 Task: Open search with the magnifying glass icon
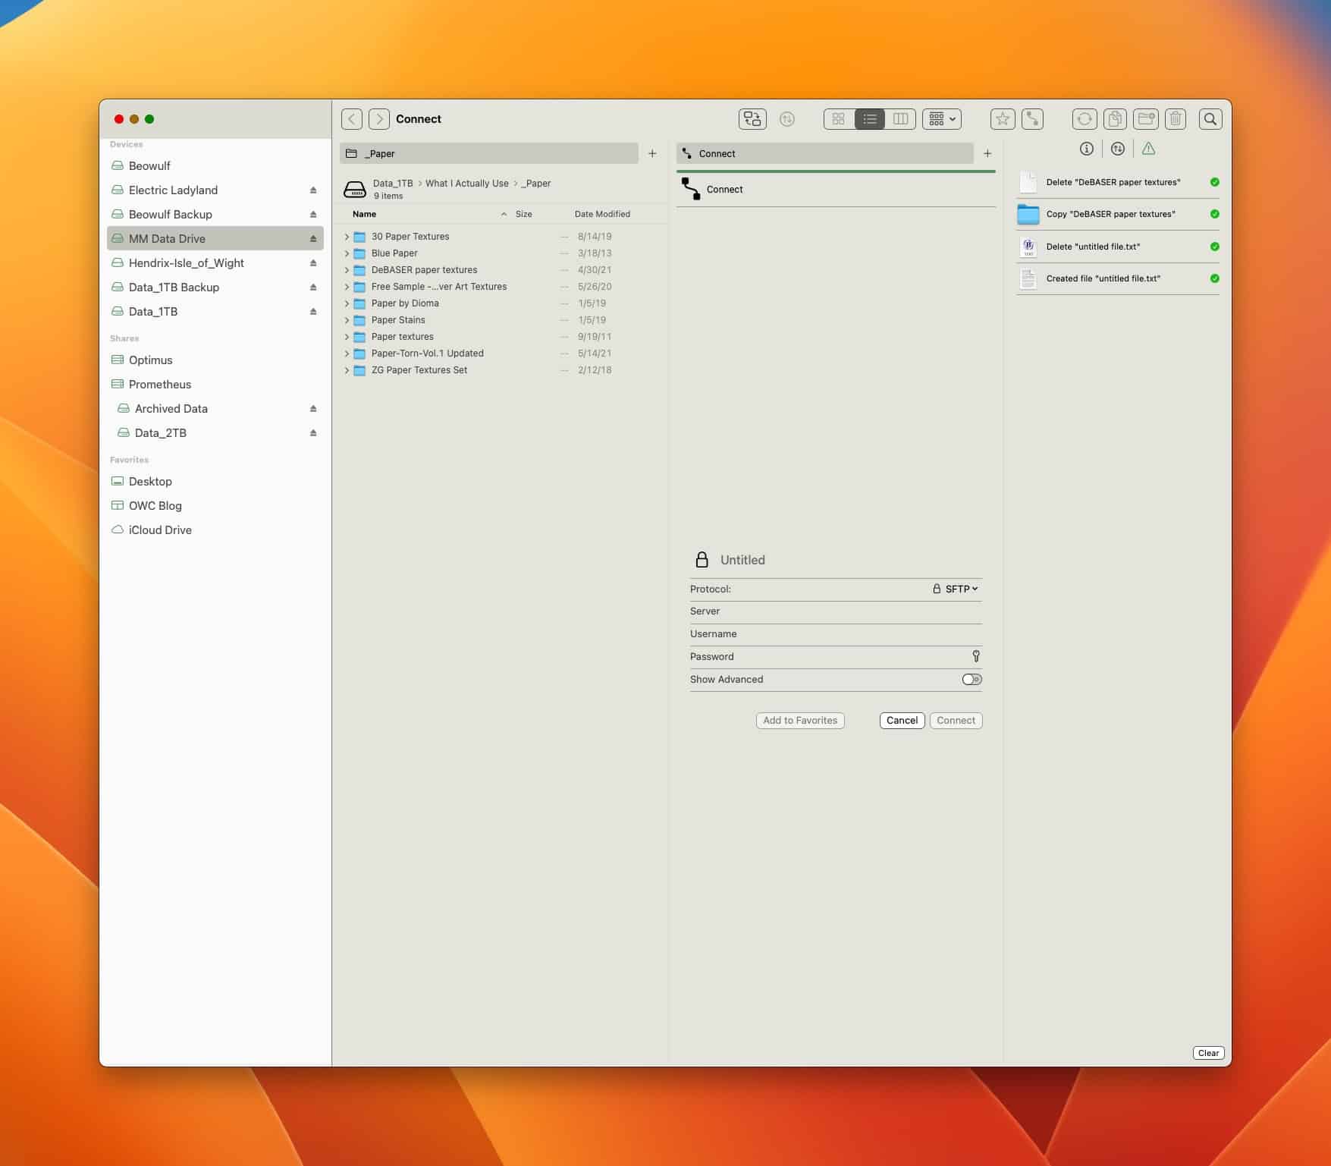[x=1210, y=119]
